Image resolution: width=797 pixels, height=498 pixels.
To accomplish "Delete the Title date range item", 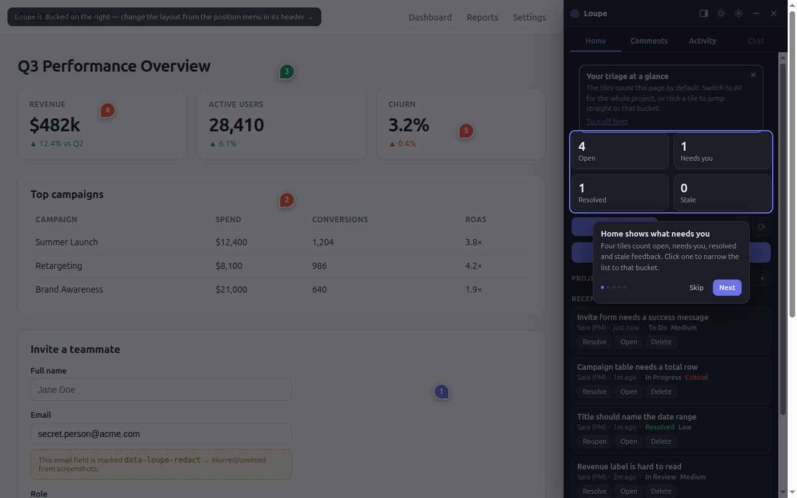I will pos(661,441).
